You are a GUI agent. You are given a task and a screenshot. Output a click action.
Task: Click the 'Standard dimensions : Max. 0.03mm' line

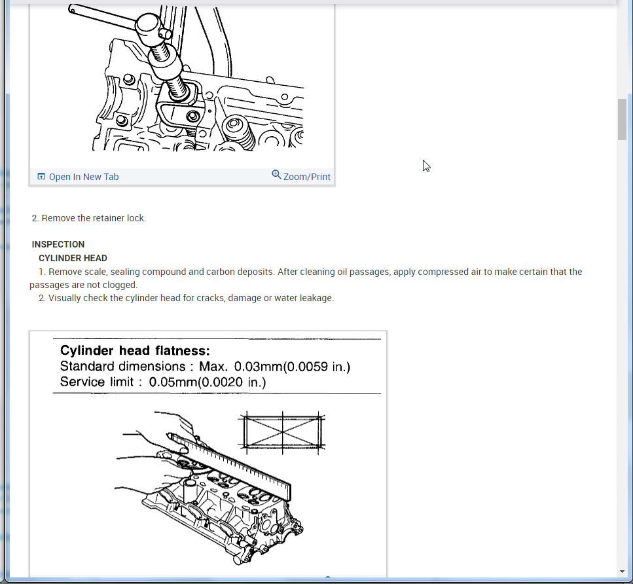tap(205, 367)
